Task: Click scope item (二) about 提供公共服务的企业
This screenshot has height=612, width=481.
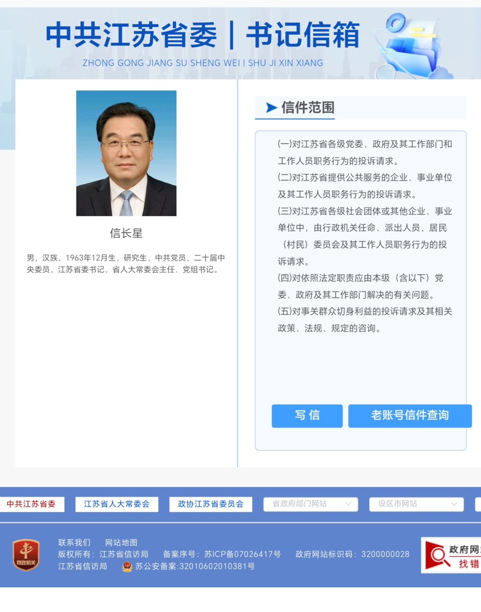Action: [x=365, y=186]
